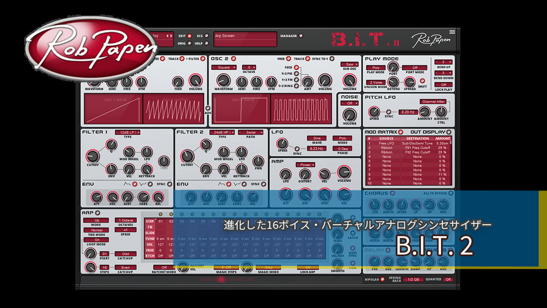Click the Amp distort knob
547x308 pixels.
305,174
